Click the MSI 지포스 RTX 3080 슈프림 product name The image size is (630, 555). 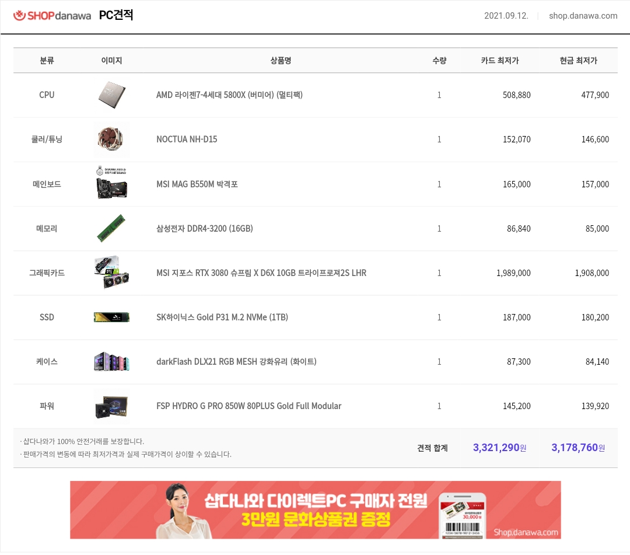[261, 273]
